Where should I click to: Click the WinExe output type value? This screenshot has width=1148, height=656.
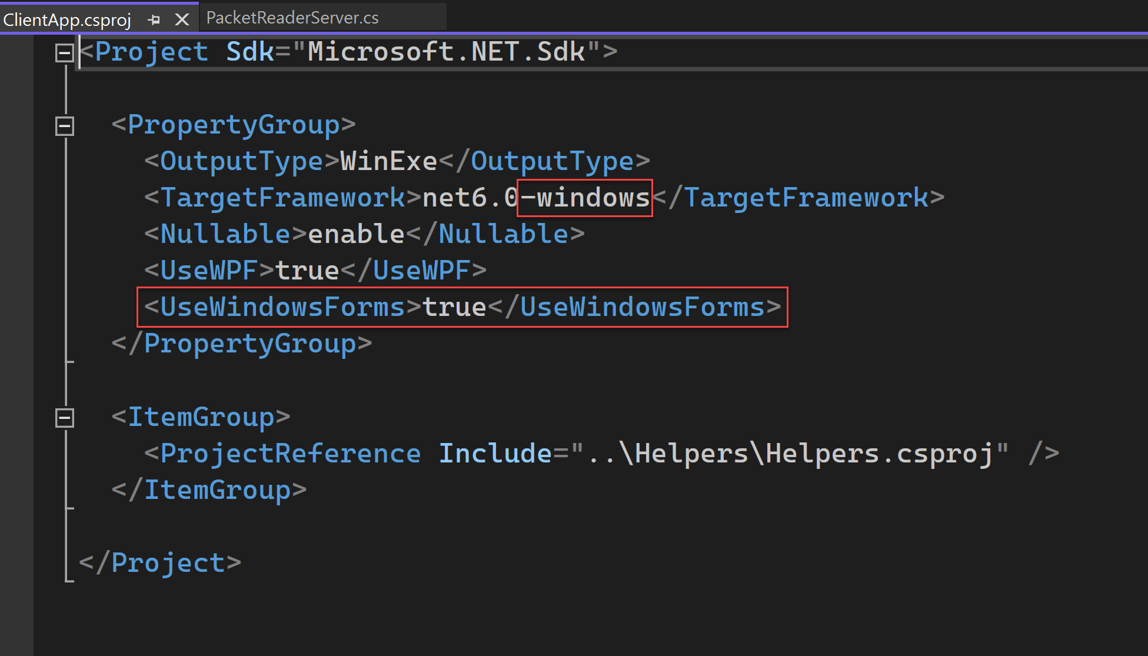coord(388,160)
